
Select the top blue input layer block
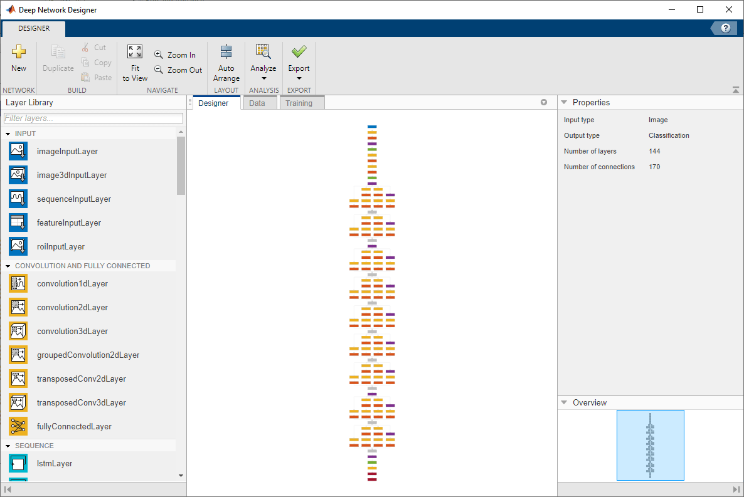point(372,127)
